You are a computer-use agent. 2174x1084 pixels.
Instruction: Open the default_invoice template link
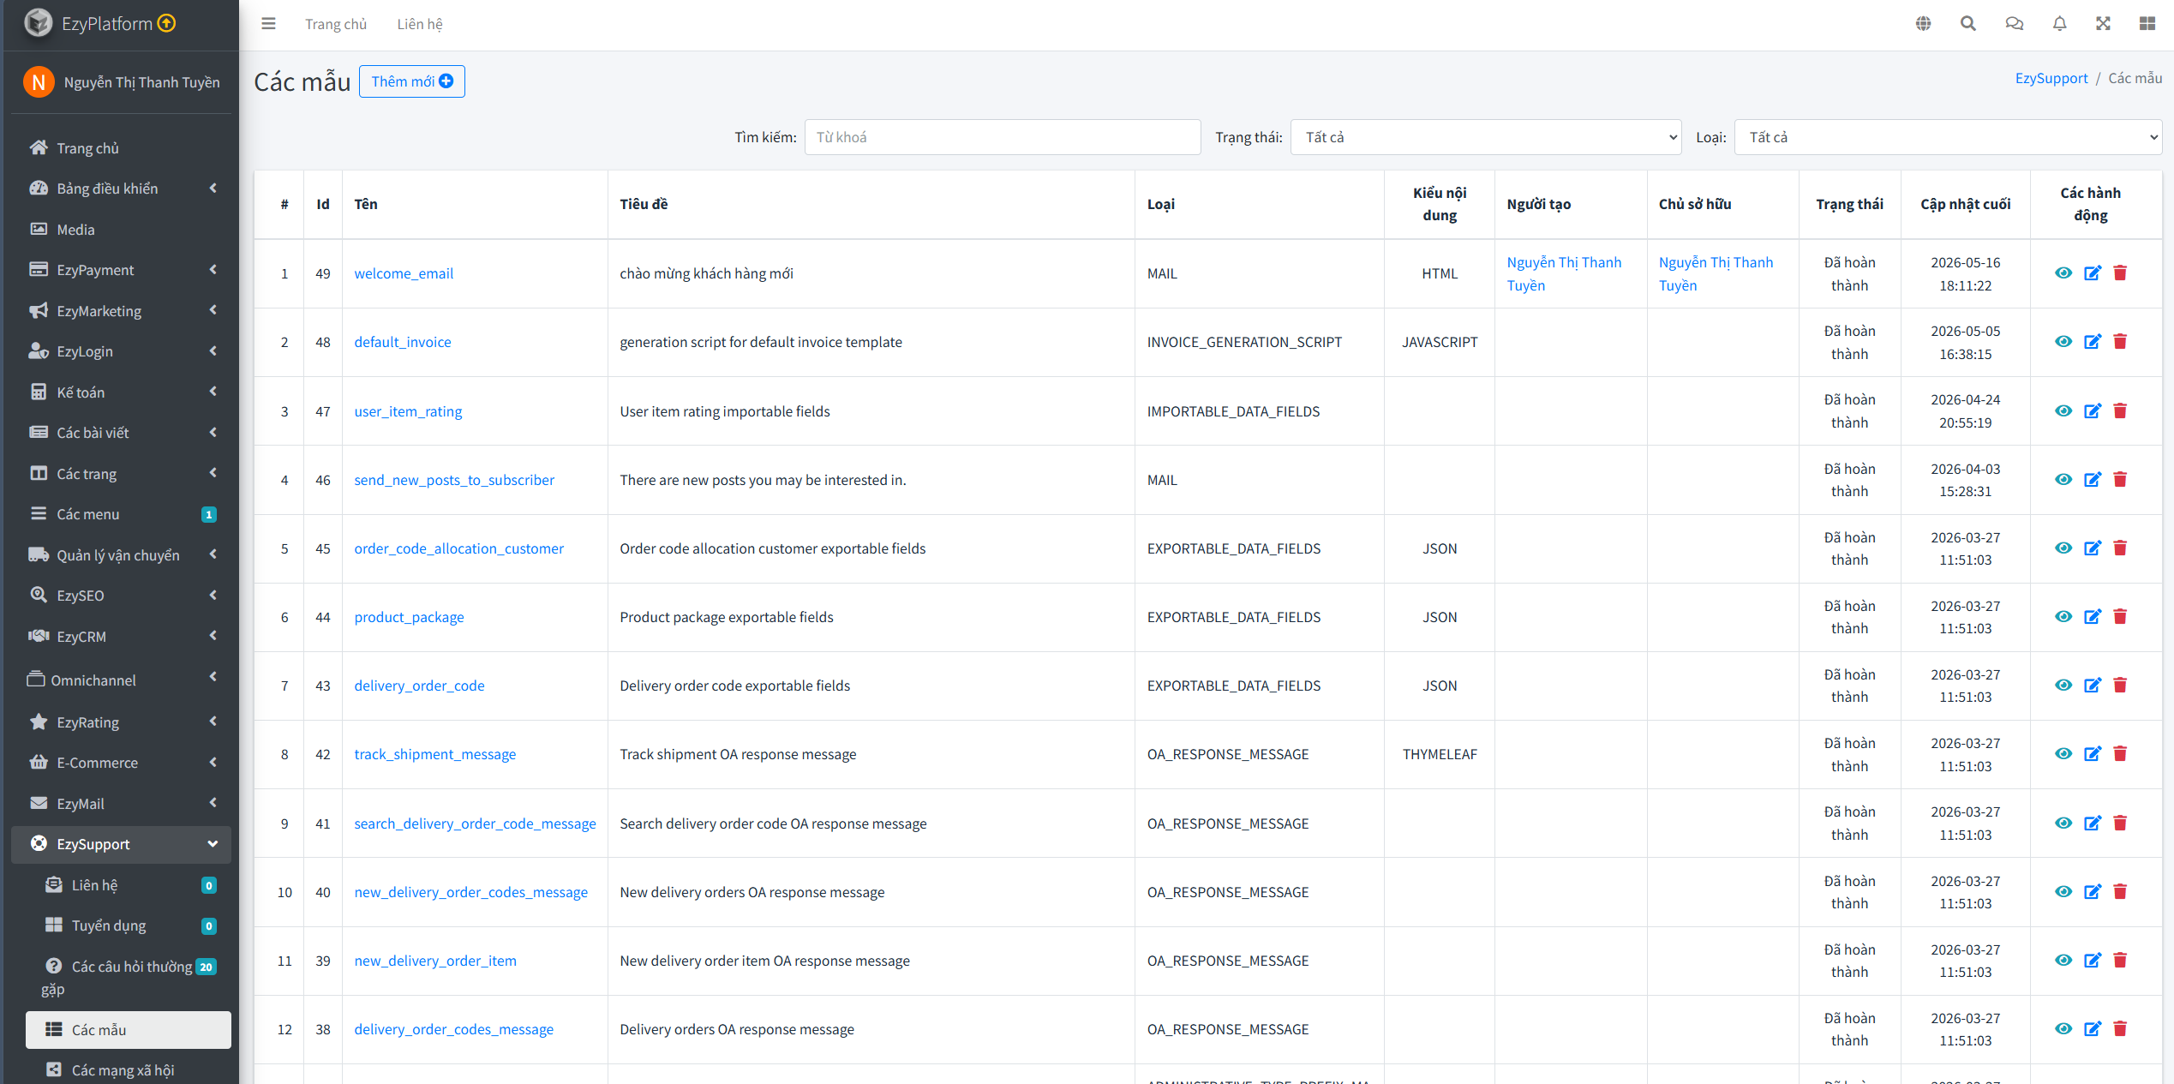click(x=403, y=342)
